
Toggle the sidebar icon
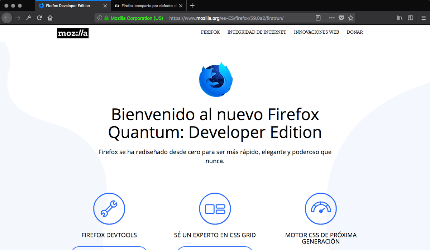coord(411,18)
